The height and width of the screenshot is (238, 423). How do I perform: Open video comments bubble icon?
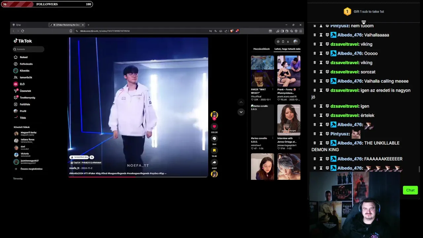pyautogui.click(x=214, y=139)
